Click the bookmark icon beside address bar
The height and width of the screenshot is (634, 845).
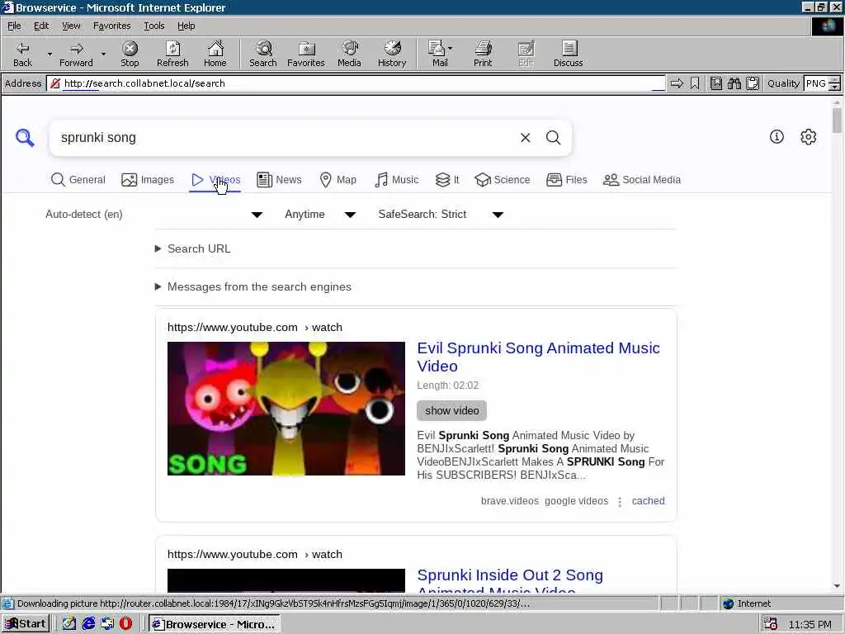[x=695, y=83]
